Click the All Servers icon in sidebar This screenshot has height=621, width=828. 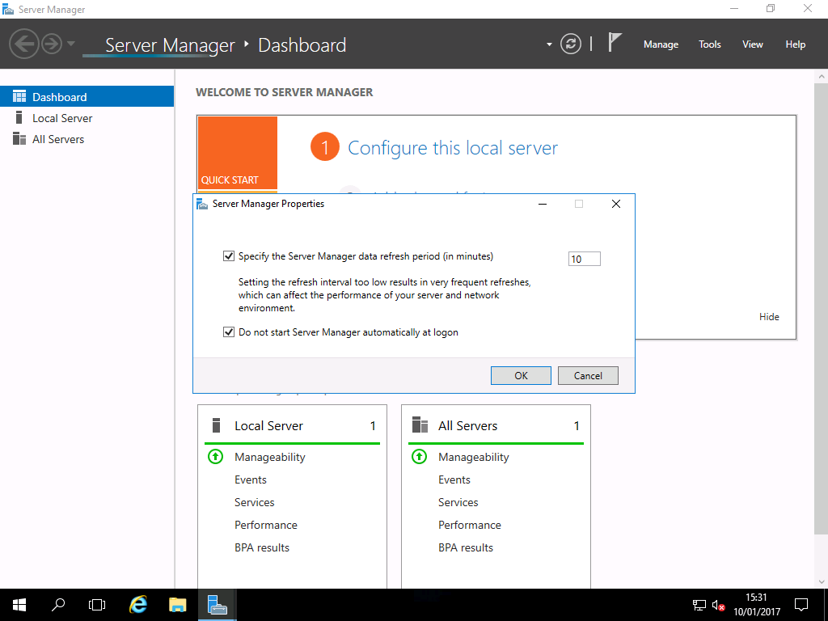point(19,138)
